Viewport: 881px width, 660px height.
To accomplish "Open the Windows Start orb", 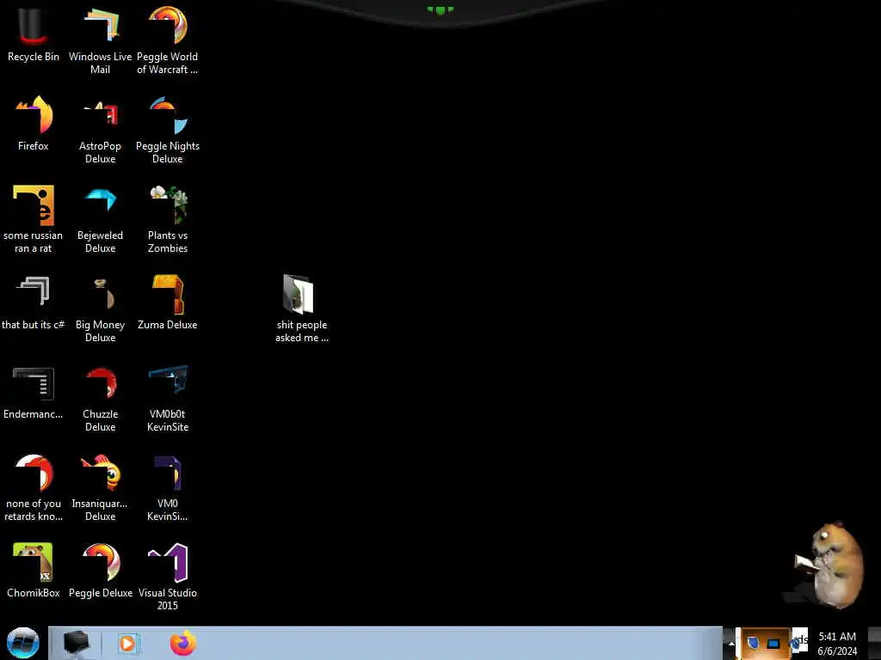I will 23,643.
